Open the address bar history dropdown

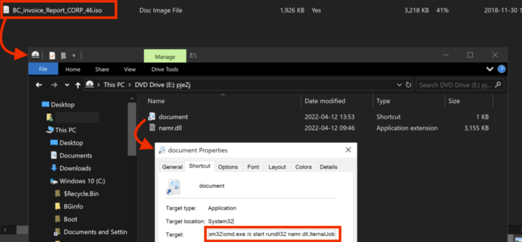[x=399, y=85]
